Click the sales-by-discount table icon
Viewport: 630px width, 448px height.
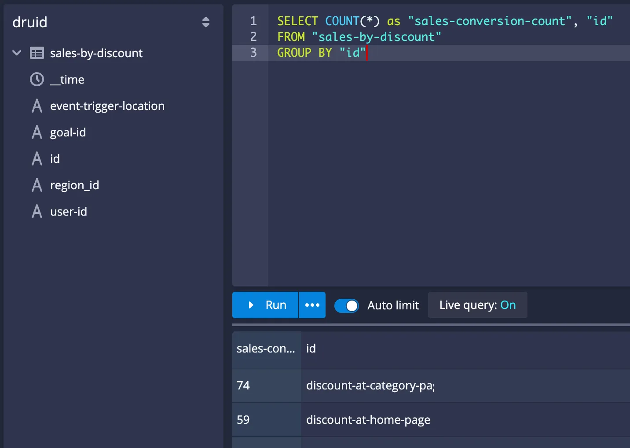(37, 53)
